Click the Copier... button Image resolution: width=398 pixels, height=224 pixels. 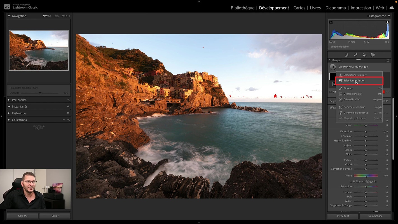pyautogui.click(x=22, y=216)
